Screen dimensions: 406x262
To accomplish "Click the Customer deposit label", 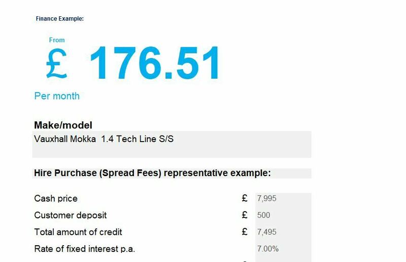I will pyautogui.click(x=70, y=215).
